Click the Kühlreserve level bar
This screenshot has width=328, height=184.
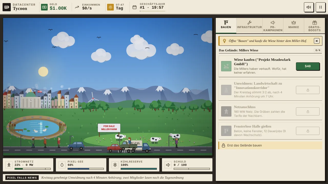(x=139, y=169)
